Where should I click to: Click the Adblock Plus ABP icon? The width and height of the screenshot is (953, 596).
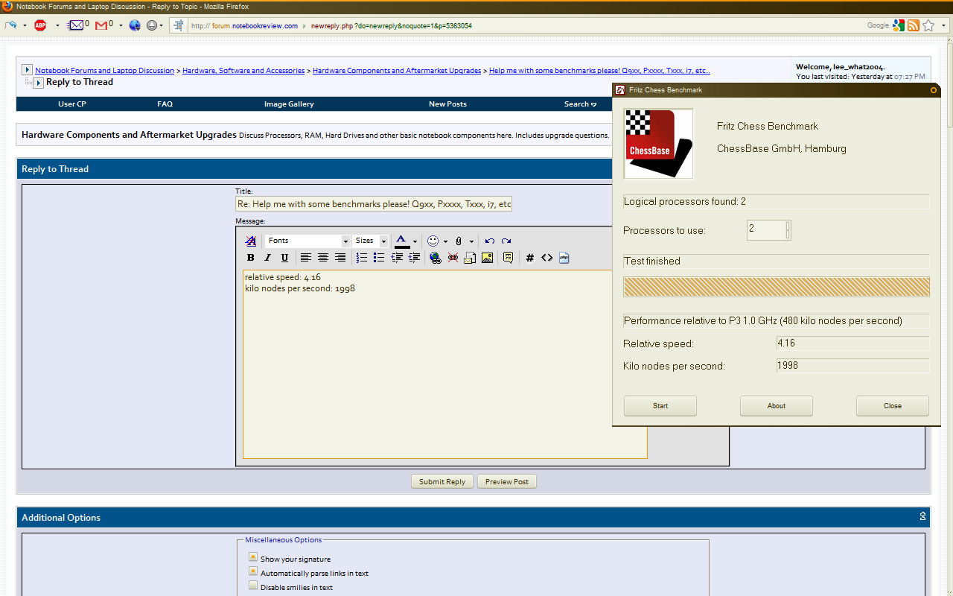40,25
